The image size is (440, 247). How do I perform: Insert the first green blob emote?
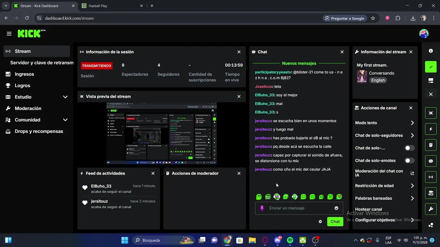click(x=259, y=197)
